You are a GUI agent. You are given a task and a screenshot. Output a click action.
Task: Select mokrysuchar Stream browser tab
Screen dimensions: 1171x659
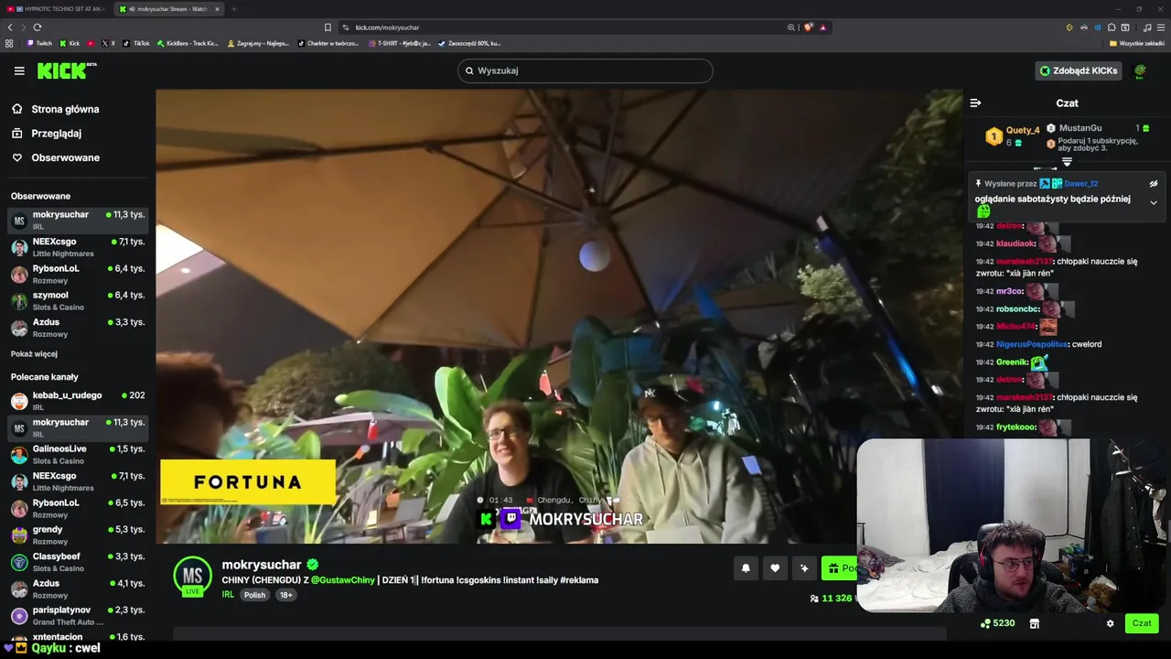tap(169, 9)
